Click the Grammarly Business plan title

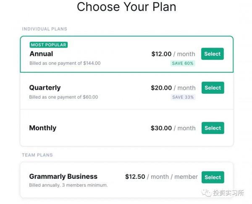[x=63, y=177]
